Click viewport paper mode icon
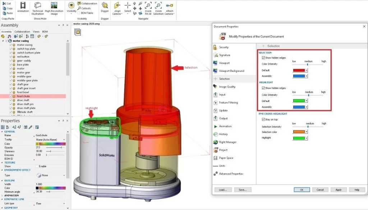368x210 pixels. 78,32
